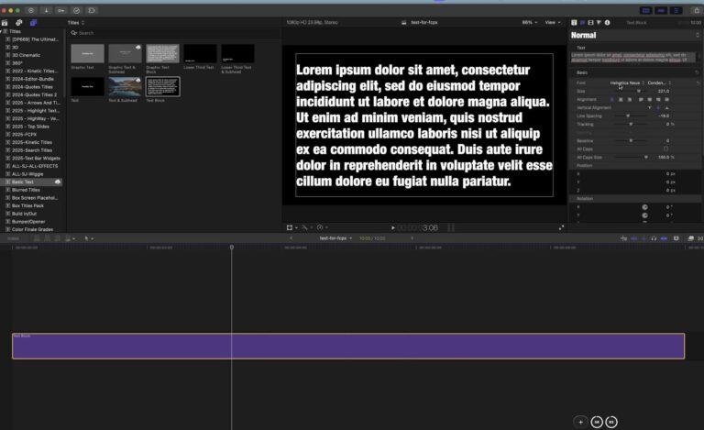The width and height of the screenshot is (704, 430).
Task: Select the bottom vertical alignment button
Action: click(x=666, y=107)
